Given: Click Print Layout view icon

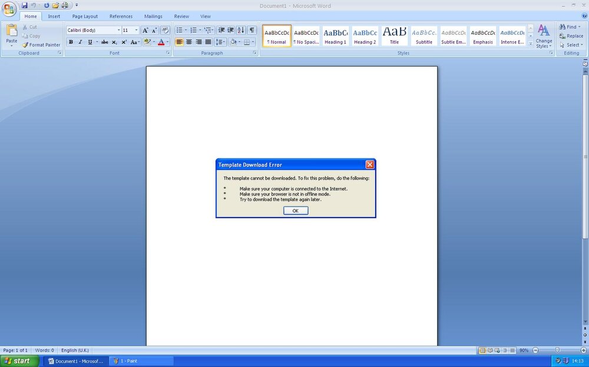Looking at the screenshot, I should pos(482,350).
